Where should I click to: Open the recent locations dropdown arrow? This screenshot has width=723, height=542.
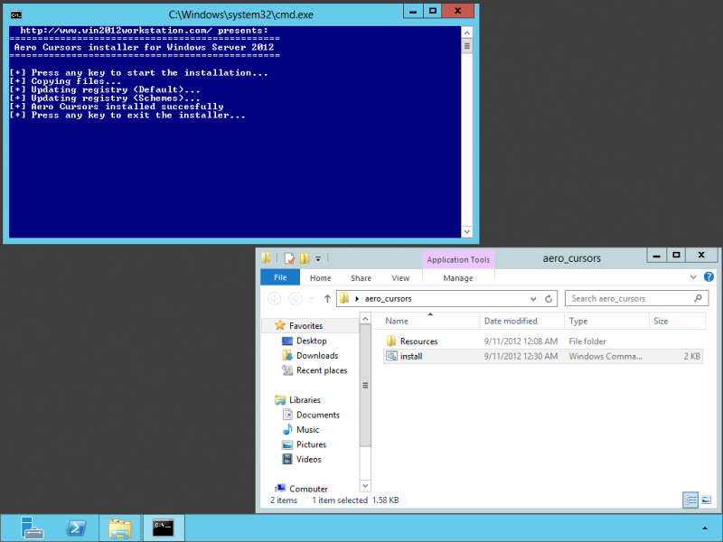point(312,299)
